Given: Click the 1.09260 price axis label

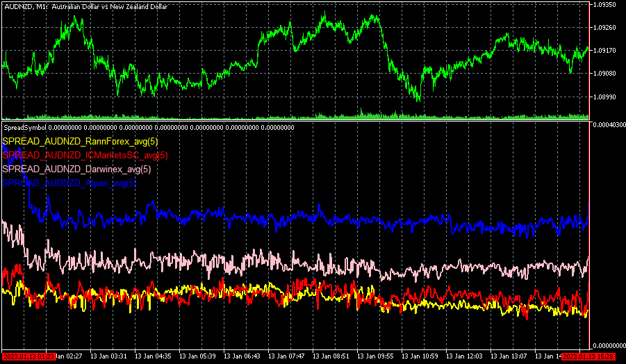Looking at the screenshot, I should [x=607, y=28].
